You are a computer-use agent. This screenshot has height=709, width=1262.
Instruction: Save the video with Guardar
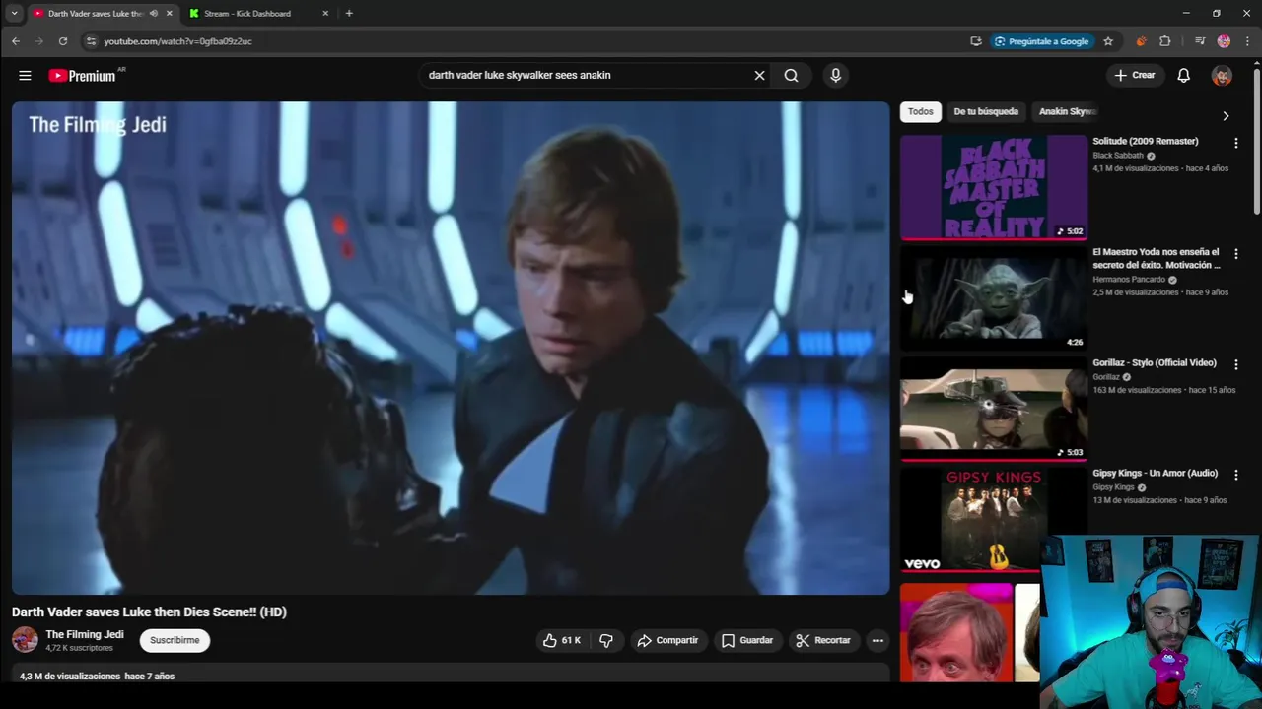(x=746, y=640)
